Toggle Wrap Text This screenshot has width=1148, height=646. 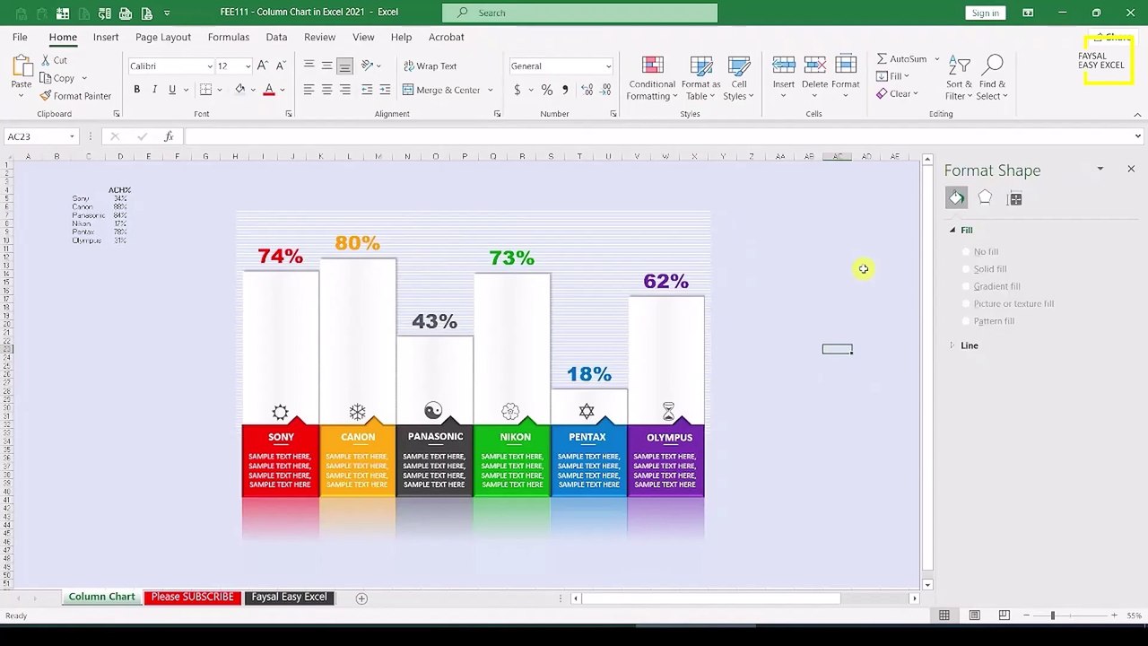coord(430,65)
